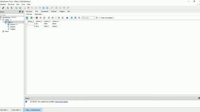Viewport: 200px width, 112px height.
Task: Float the Databases panel
Action: click(20, 12)
